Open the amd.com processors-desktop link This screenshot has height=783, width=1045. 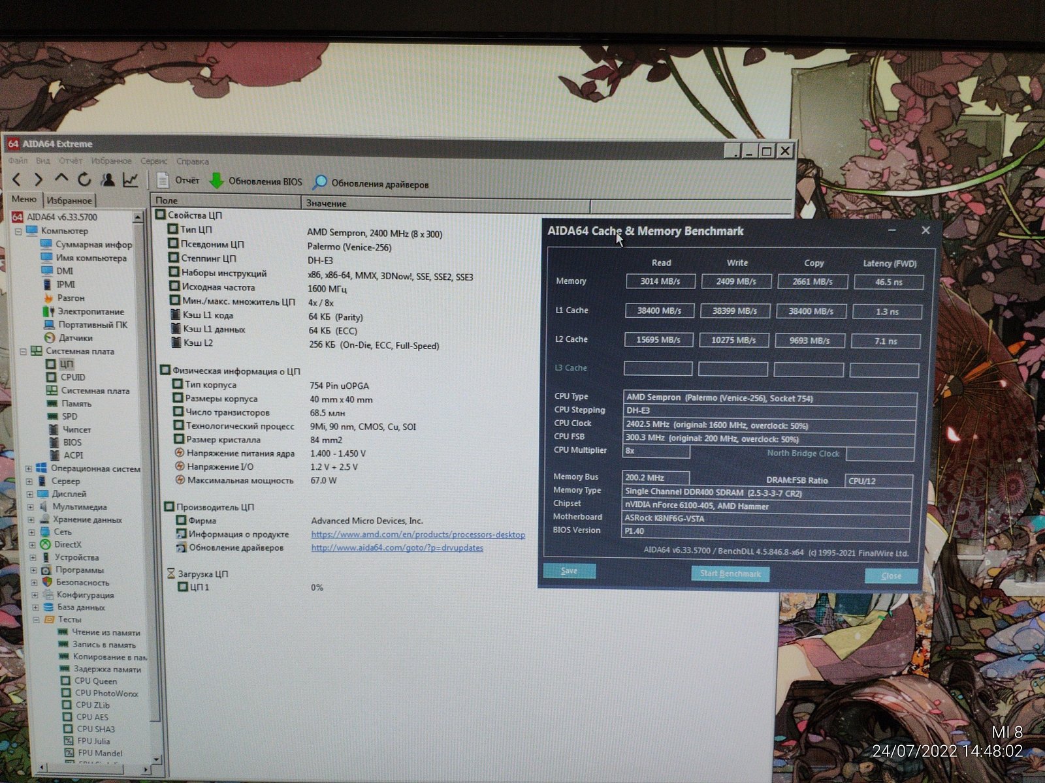418,534
